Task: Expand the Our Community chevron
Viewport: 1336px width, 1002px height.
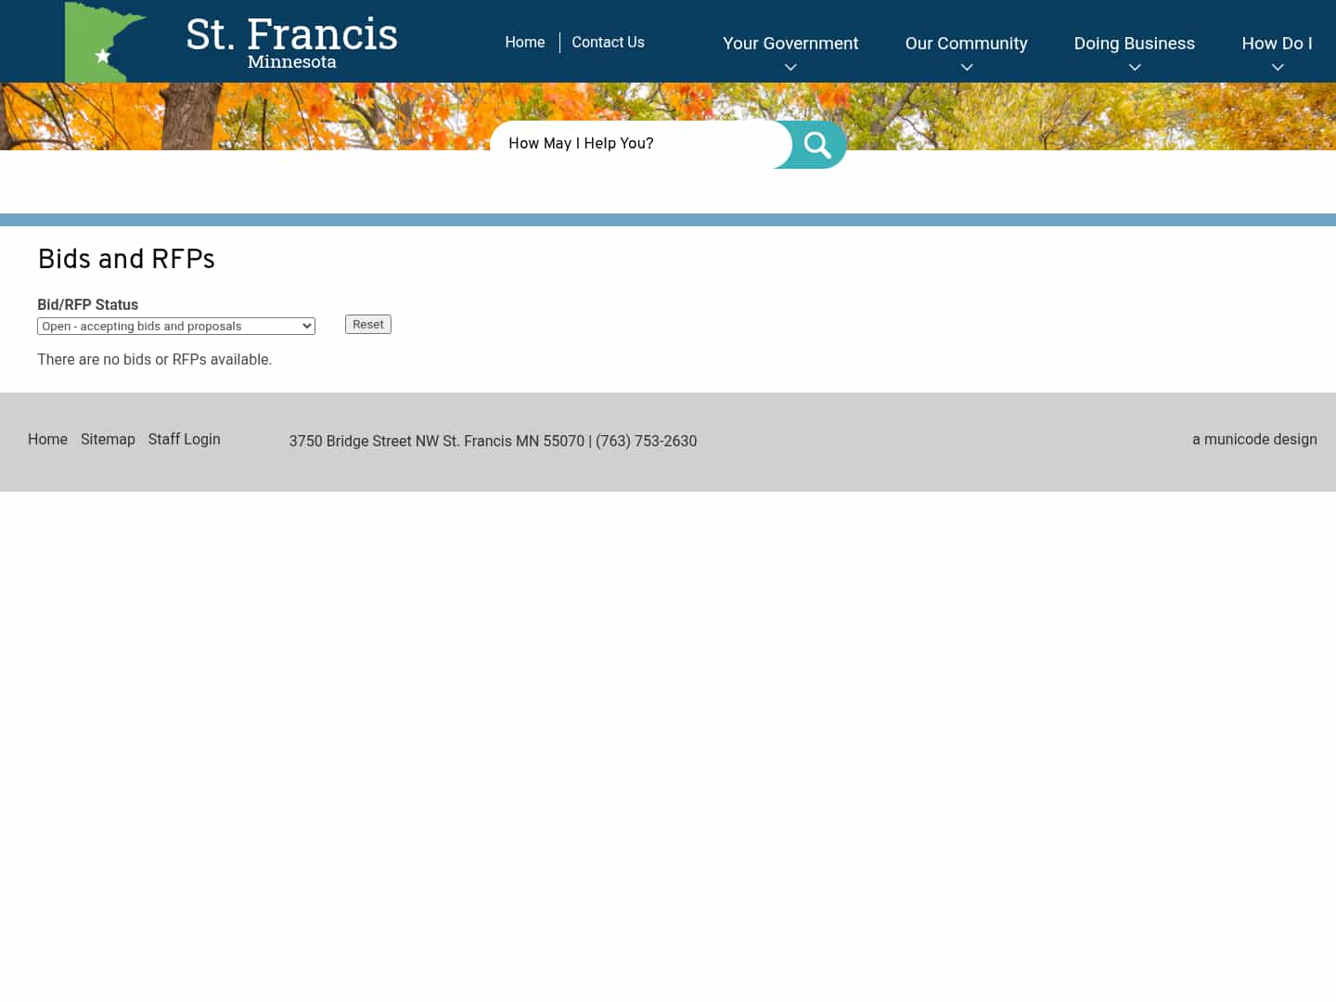Action: tap(967, 68)
